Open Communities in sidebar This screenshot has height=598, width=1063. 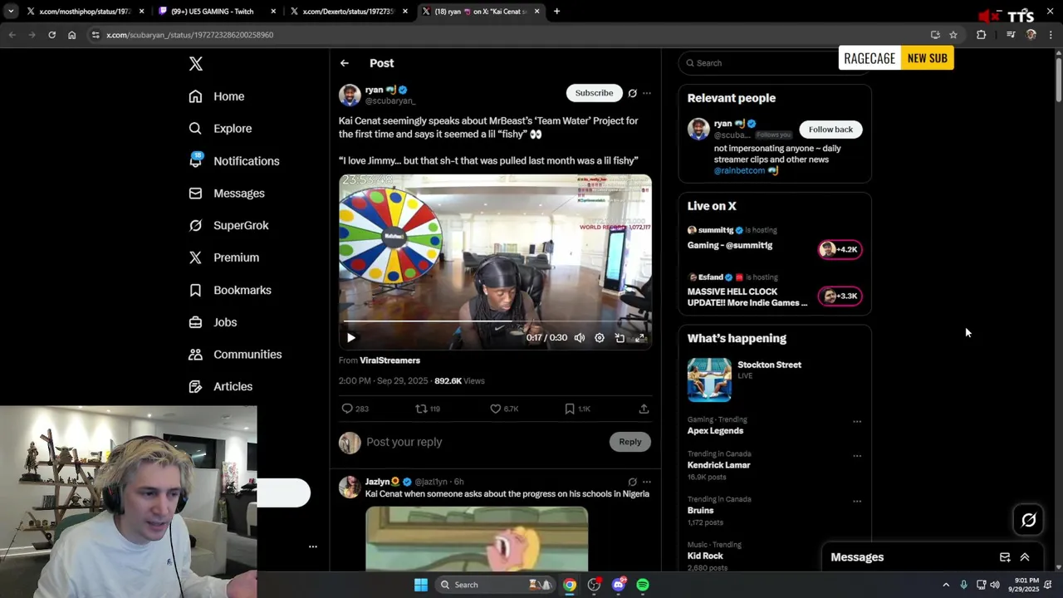pos(235,355)
